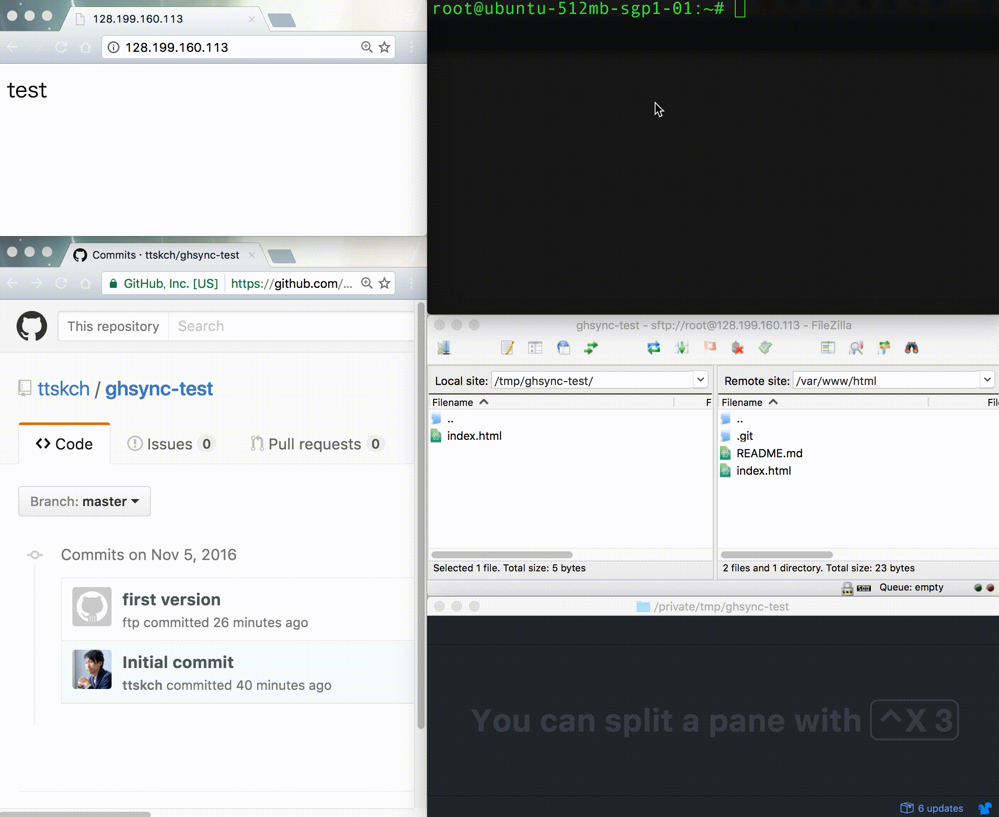The height and width of the screenshot is (817, 999).
Task: Click FileZilla magnifier toolbar icon
Action: point(856,348)
